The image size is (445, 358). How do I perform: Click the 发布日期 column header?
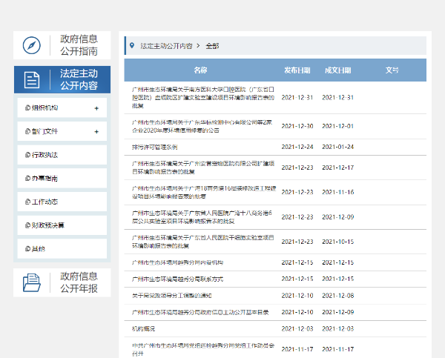pyautogui.click(x=297, y=70)
